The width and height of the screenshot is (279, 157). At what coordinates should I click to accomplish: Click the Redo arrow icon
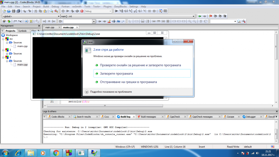click(29, 11)
